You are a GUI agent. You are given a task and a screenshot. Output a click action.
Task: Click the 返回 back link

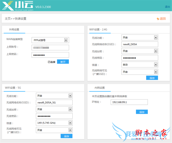point(163,19)
